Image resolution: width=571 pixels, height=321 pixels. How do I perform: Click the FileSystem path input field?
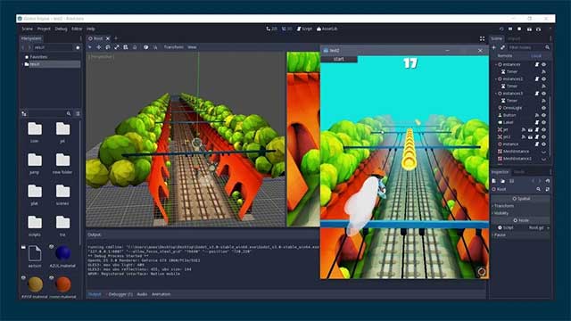[x=54, y=47]
